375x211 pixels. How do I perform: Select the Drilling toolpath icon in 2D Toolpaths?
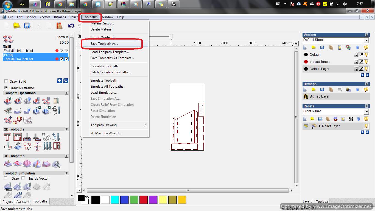[x=56, y=137]
